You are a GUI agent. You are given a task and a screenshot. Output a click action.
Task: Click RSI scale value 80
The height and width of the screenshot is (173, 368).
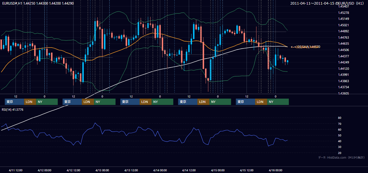[x=339, y=118]
